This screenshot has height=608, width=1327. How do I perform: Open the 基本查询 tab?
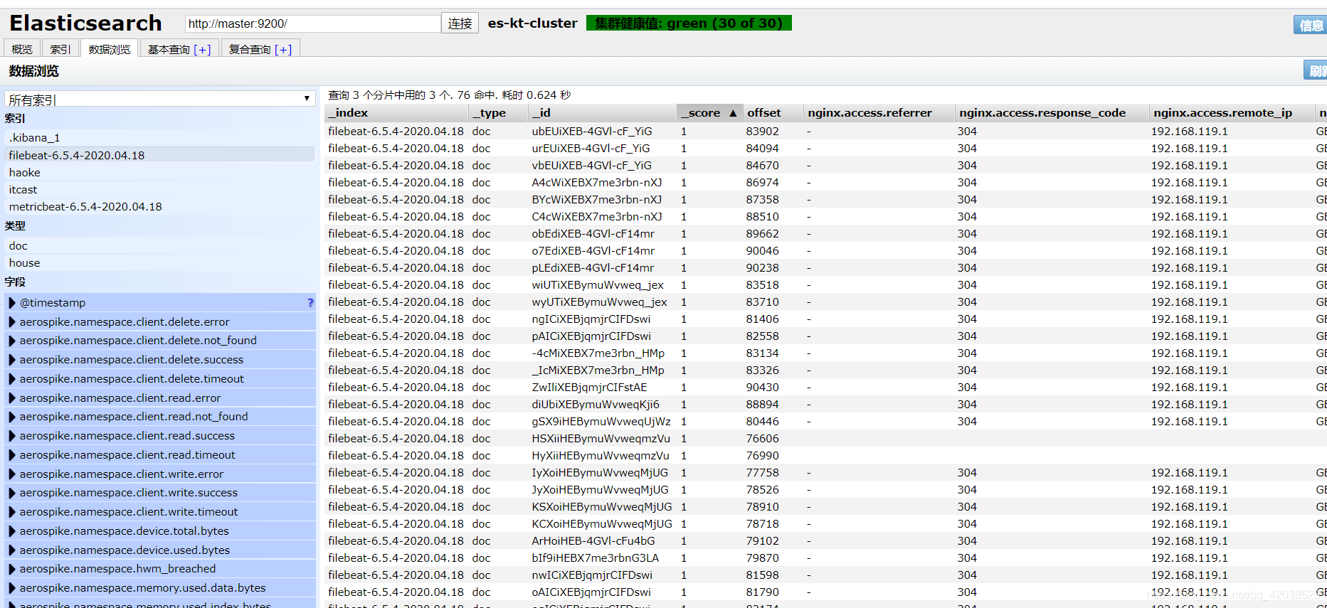169,50
